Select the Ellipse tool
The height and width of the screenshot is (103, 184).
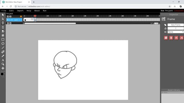[3, 43]
